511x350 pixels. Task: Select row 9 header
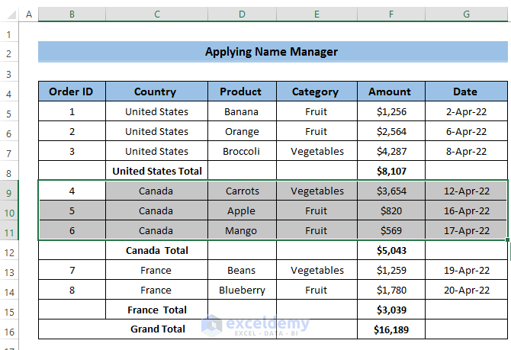[9, 191]
